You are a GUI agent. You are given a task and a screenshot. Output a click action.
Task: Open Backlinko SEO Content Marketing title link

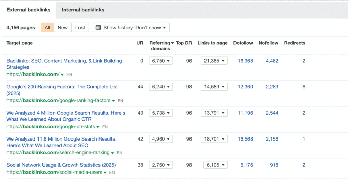64,64
